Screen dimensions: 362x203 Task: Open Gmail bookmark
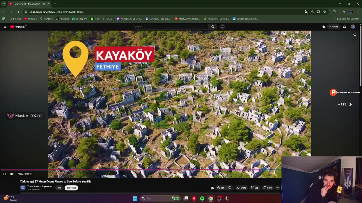(16, 19)
